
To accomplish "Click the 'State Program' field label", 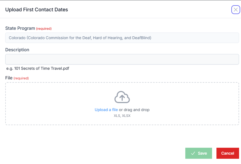I will pos(20,28).
